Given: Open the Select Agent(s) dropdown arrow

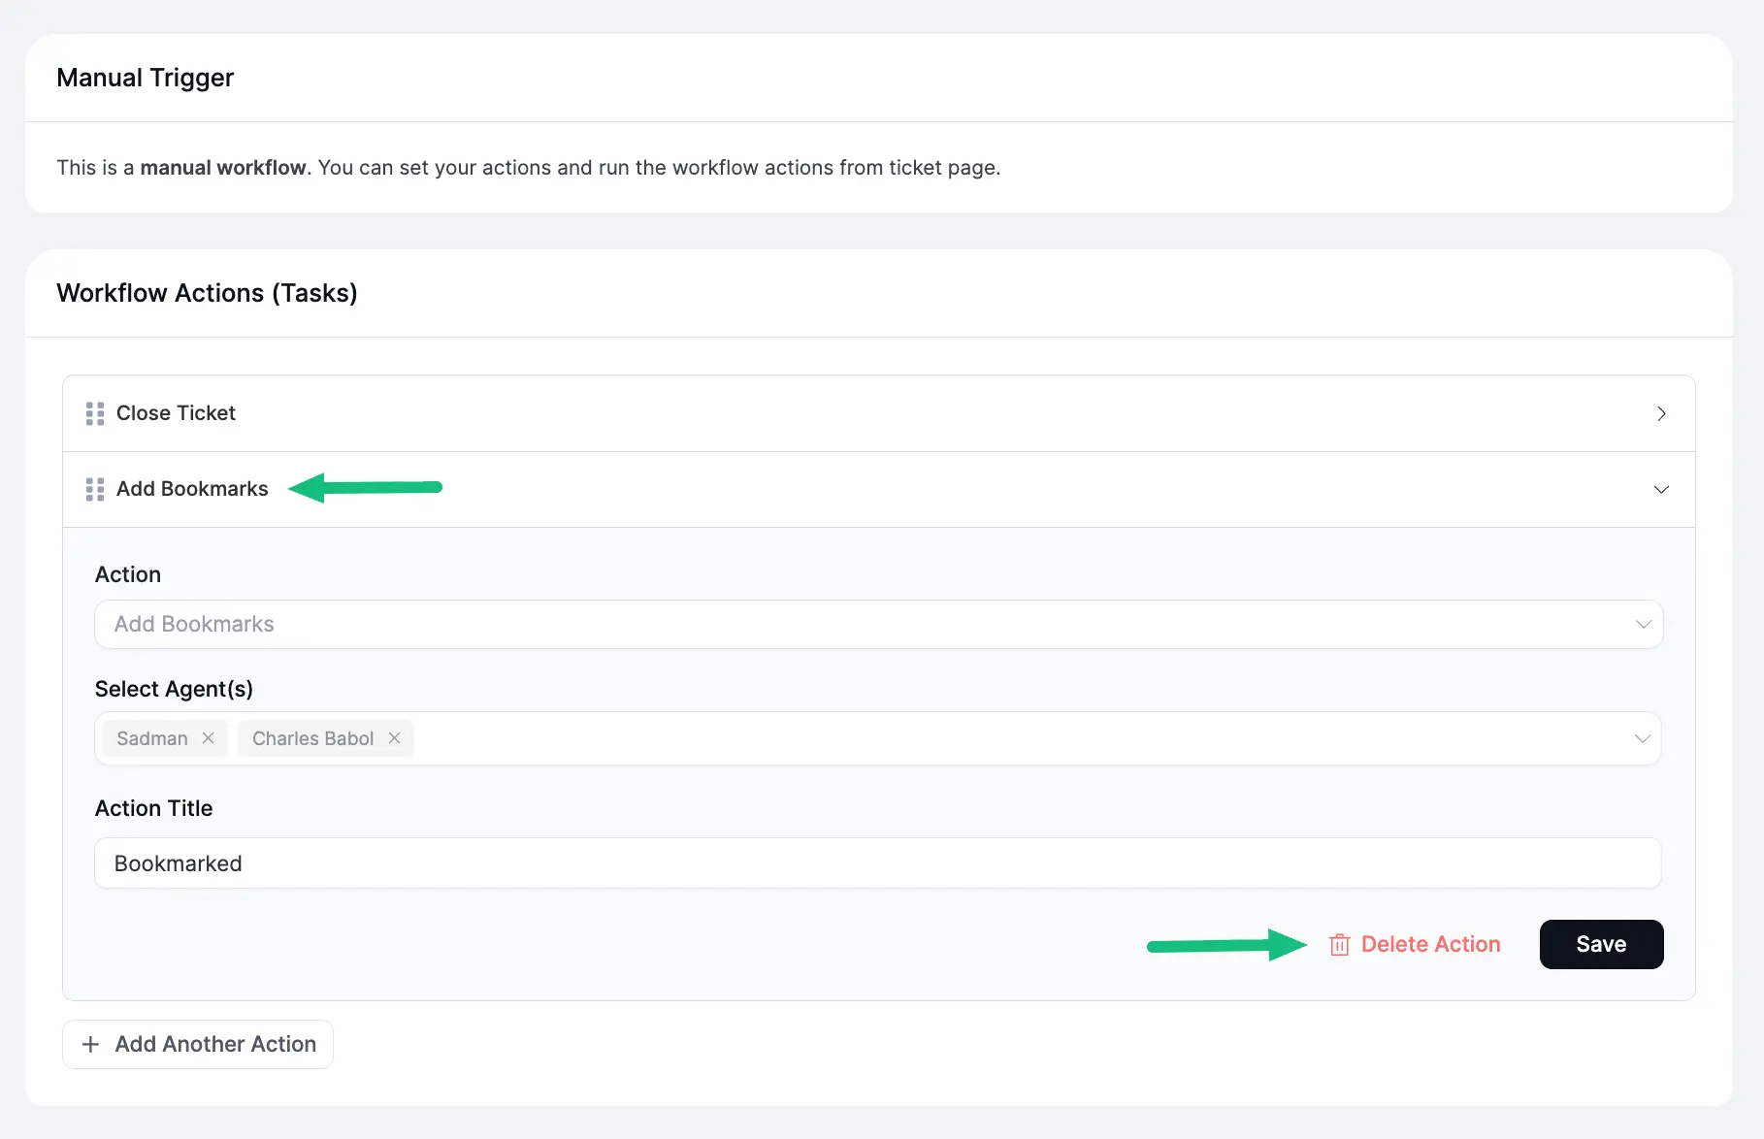Looking at the screenshot, I should point(1642,738).
